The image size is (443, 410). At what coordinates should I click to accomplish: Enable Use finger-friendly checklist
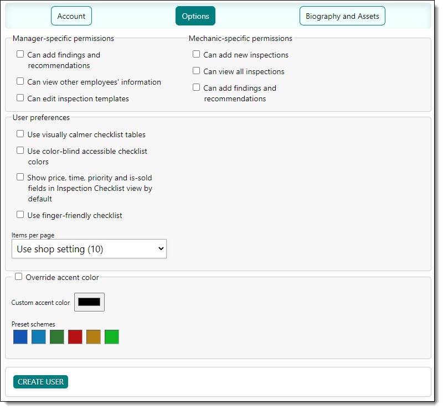(x=20, y=215)
